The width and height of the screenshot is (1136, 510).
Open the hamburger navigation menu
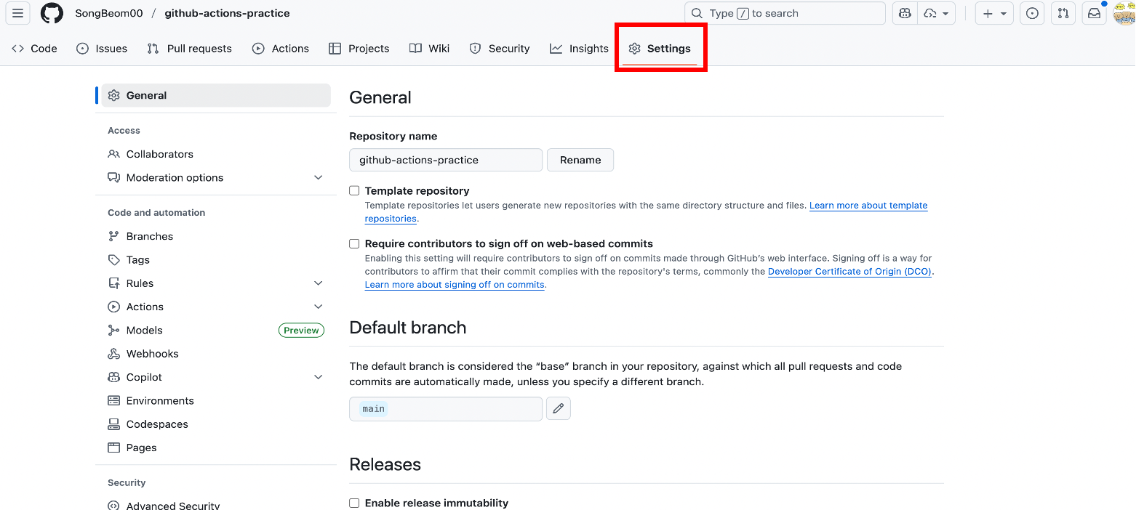tap(17, 13)
